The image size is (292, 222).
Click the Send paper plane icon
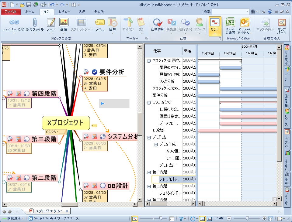[x=43, y=5]
